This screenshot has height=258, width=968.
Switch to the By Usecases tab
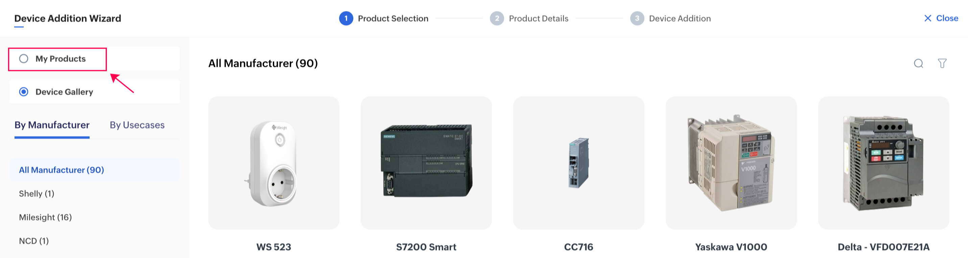tap(137, 125)
